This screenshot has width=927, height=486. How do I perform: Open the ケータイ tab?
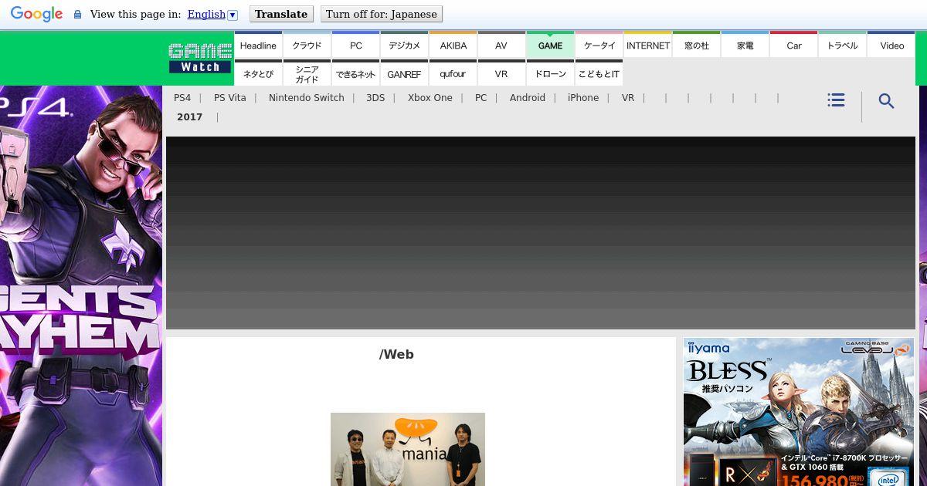[599, 44]
